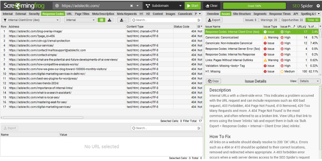The width and height of the screenshot is (322, 161).
Task: Open upper search filter settings icon
Action: pos(199,20)
